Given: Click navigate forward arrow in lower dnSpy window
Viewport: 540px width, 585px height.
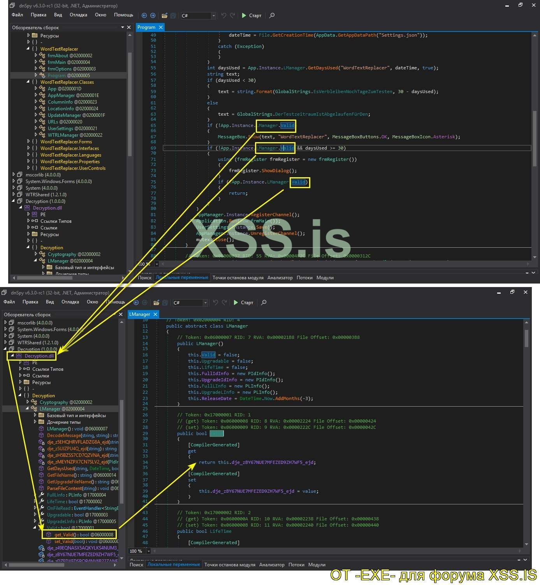Looking at the screenshot, I should click(x=145, y=303).
